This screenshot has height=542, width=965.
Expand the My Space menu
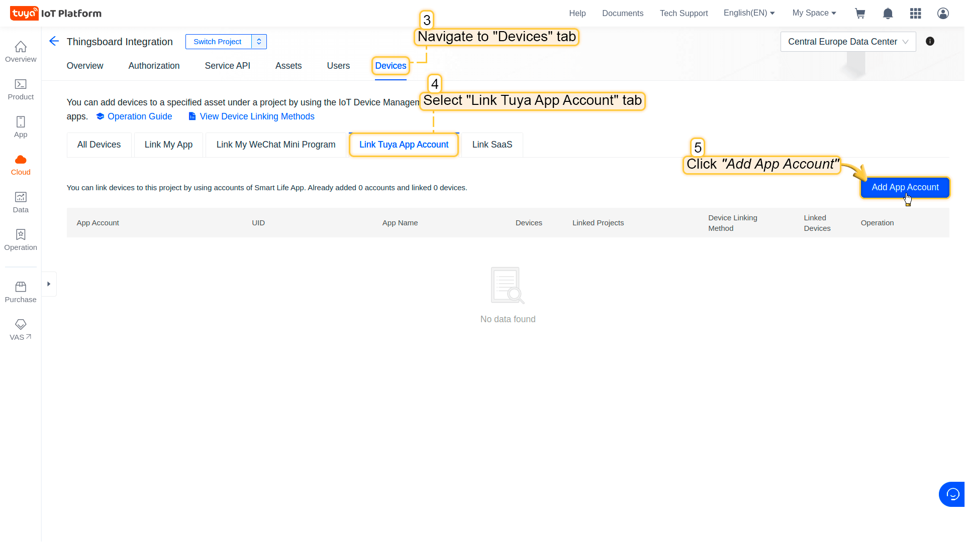point(814,13)
